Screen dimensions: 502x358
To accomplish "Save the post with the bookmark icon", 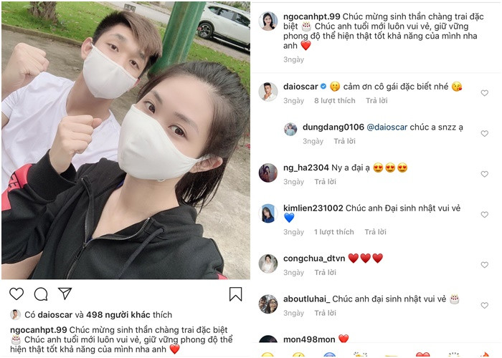I will click(235, 294).
